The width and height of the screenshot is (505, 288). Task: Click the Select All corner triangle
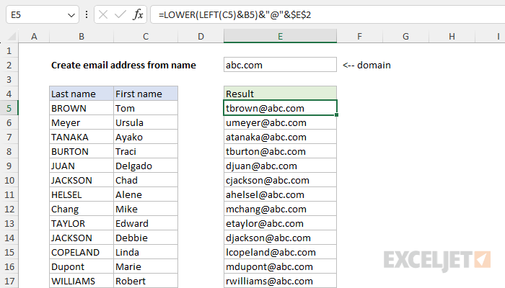coord(12,36)
